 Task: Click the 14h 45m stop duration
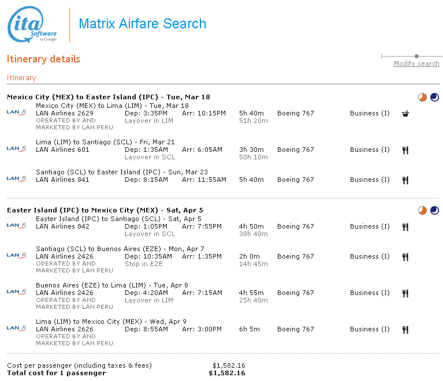[x=253, y=264]
